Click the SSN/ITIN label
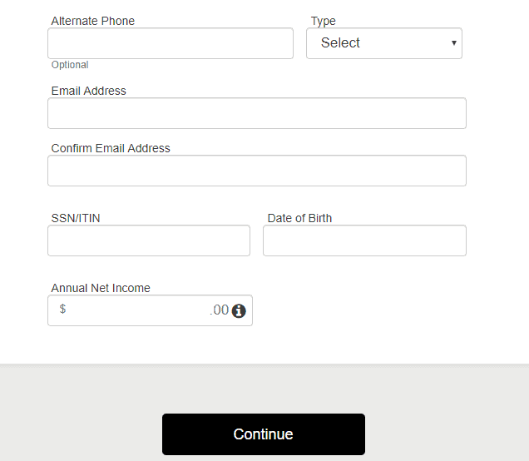 [x=76, y=218]
